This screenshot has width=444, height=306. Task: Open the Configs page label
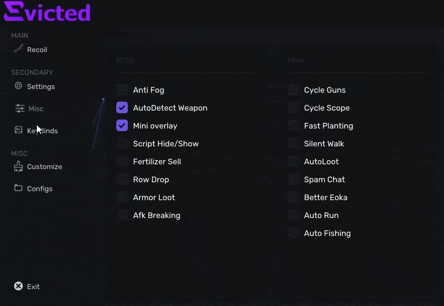click(x=39, y=189)
